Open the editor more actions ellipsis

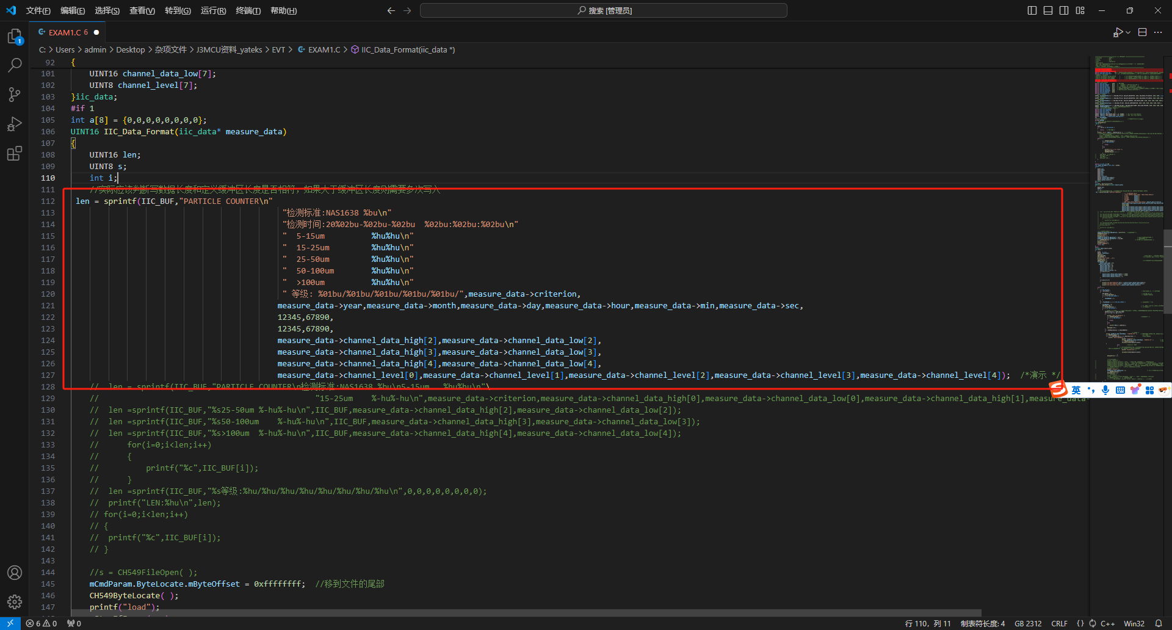(x=1158, y=32)
